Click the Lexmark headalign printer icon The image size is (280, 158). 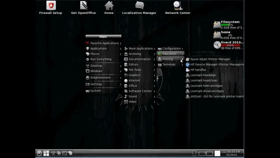coord(188,75)
